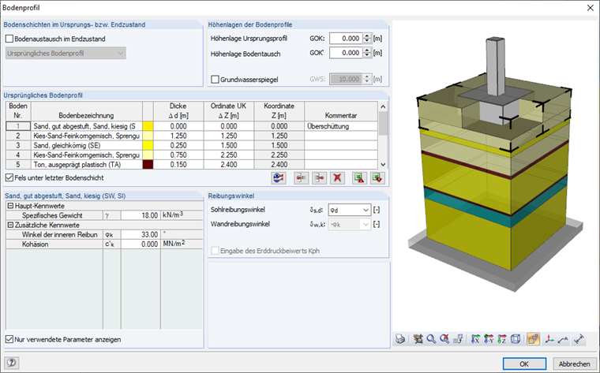Screen dimensions: 600x373
Task: Confirm with the OK button
Action: 524,364
